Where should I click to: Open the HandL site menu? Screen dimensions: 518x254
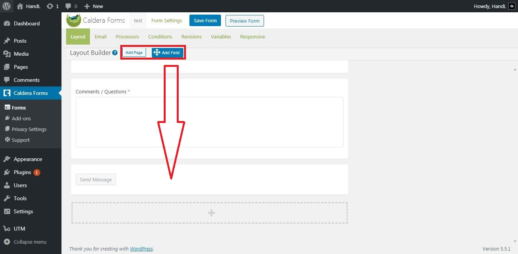click(x=29, y=6)
